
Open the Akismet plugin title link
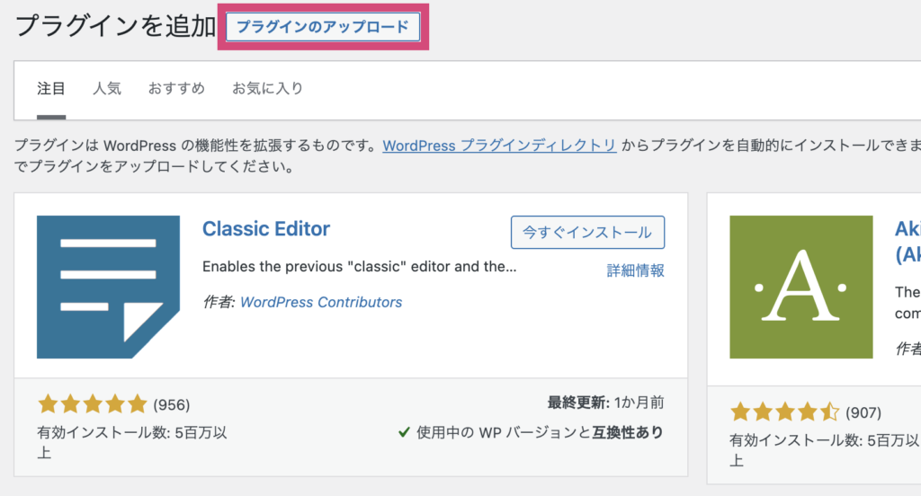[x=908, y=241]
